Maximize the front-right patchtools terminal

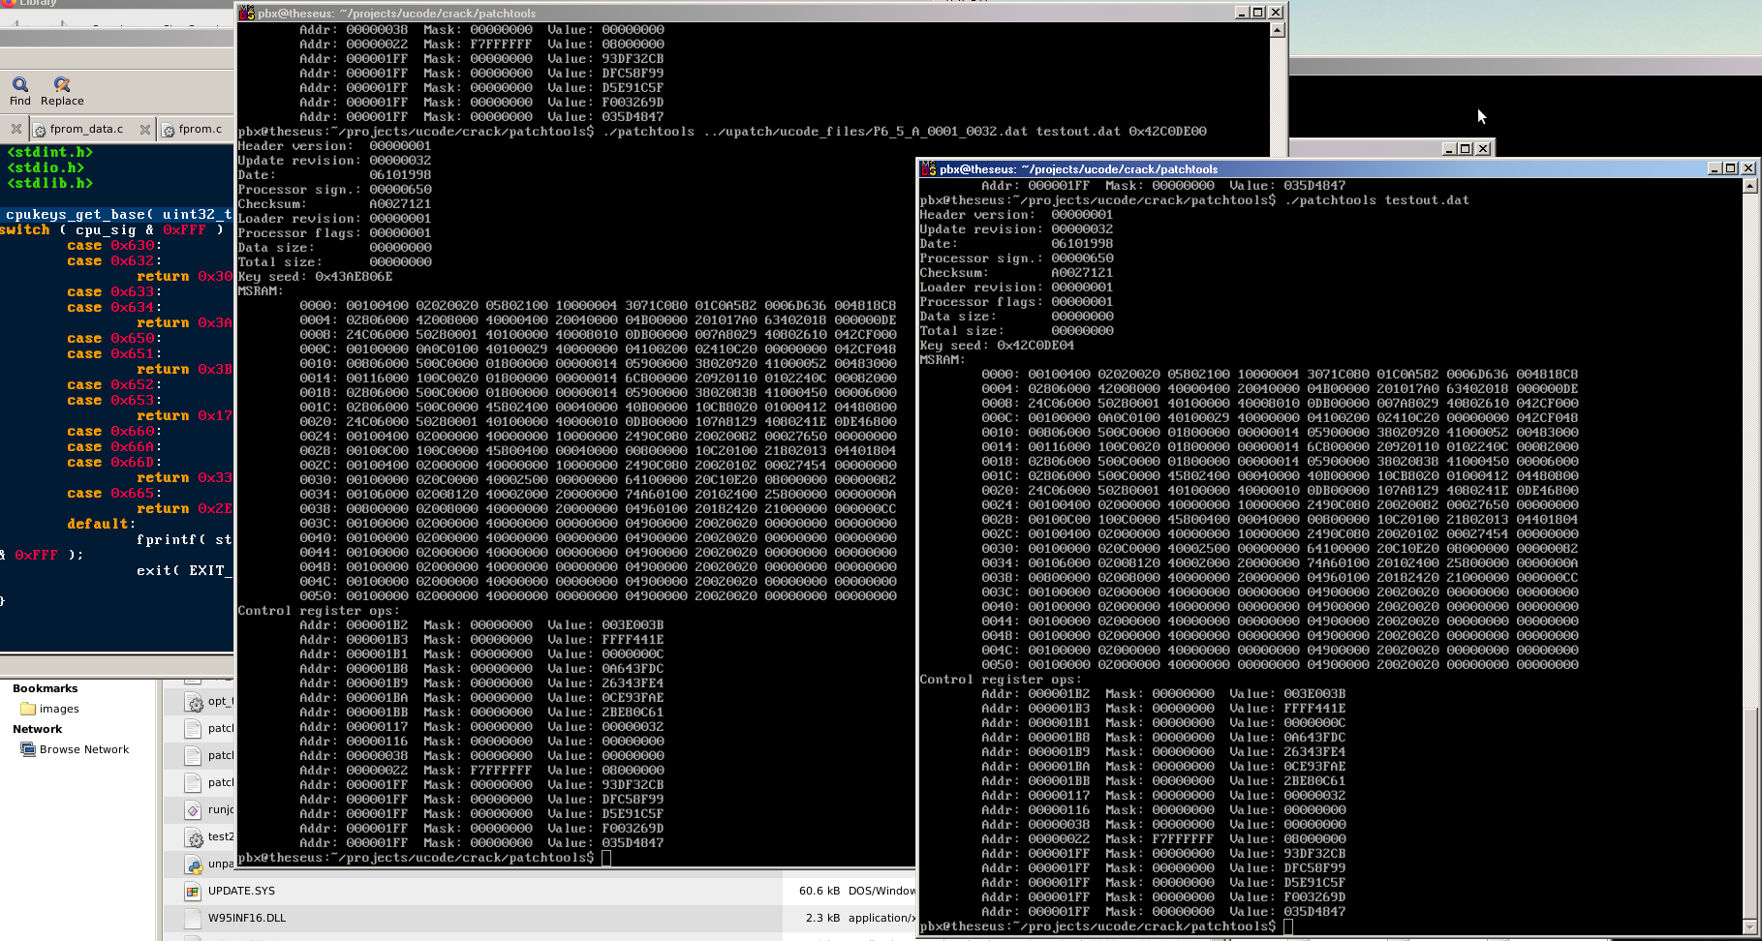pos(1731,168)
